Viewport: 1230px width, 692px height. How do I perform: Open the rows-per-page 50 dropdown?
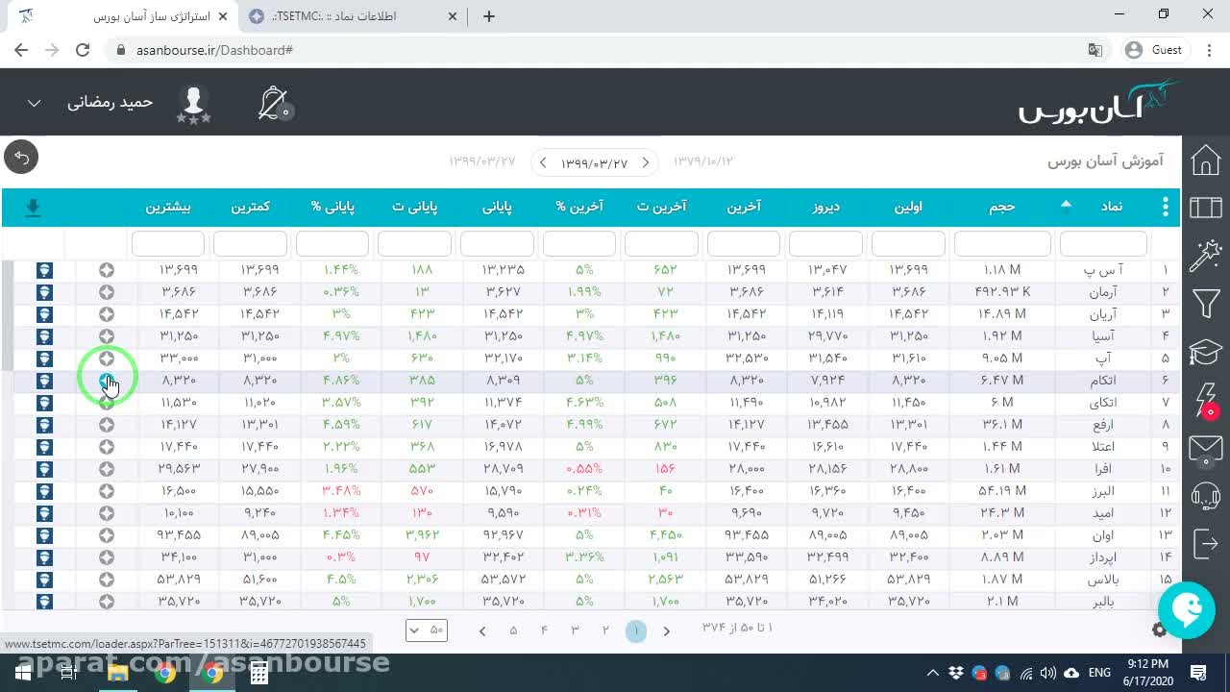point(427,630)
